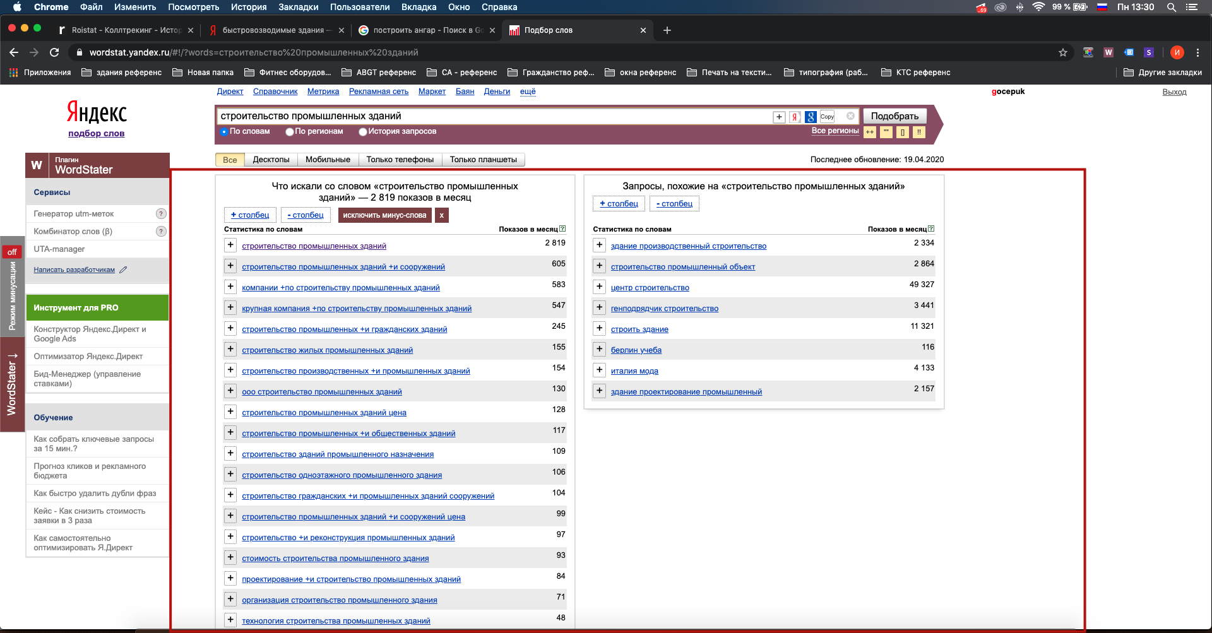Viewport: 1212px width, 633px height.
Task: Switch to the Roistat browser tab
Action: click(126, 30)
